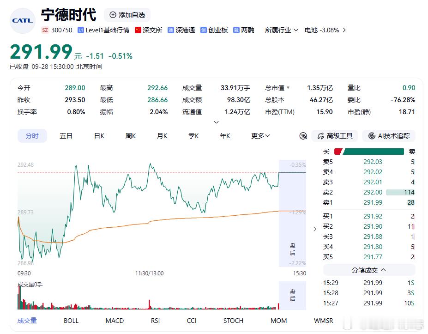The height and width of the screenshot is (334, 428).
Task: Click the 量比 value 0.90
Action: click(x=409, y=88)
